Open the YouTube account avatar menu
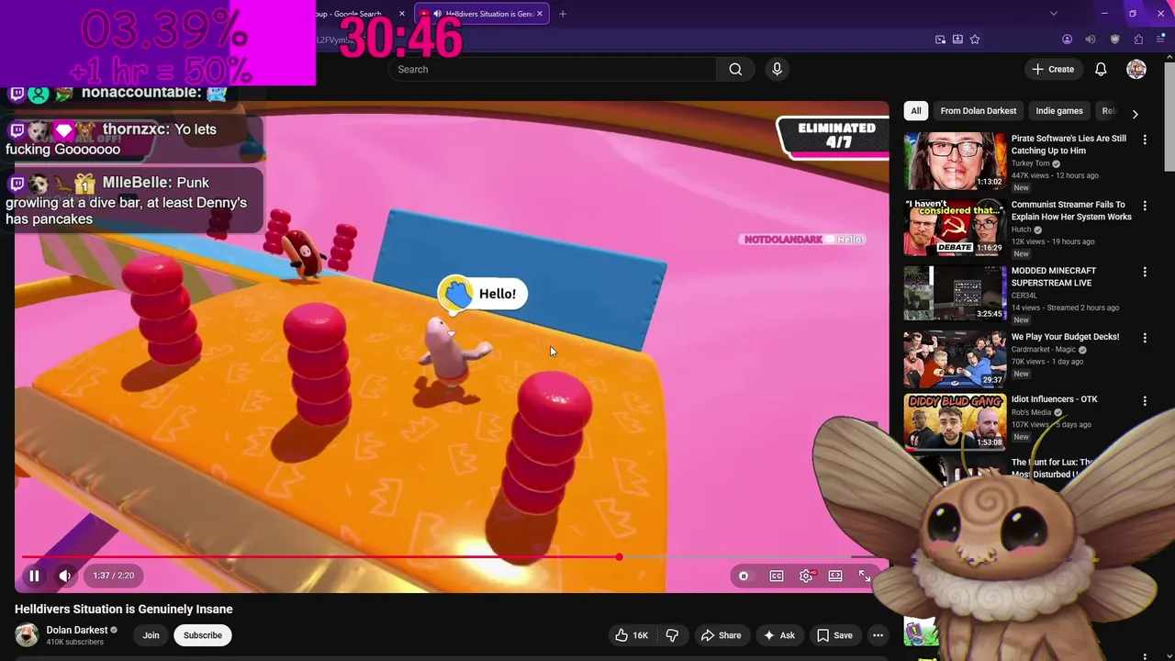The height and width of the screenshot is (661, 1175). point(1136,69)
